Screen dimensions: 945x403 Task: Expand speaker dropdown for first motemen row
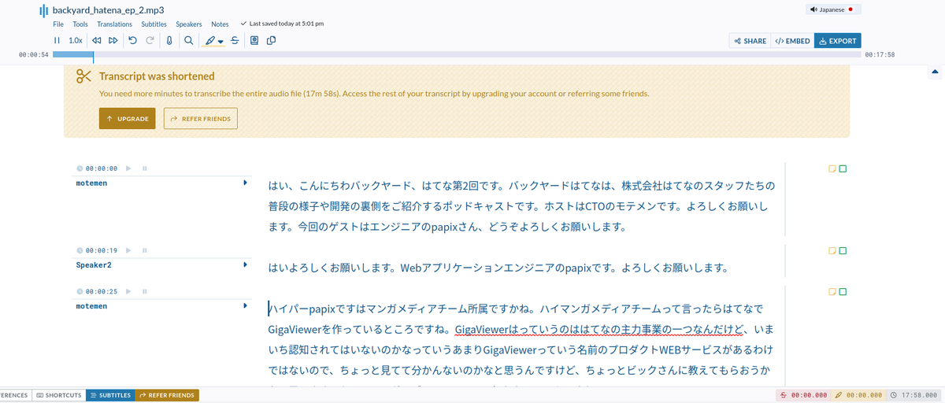pyautogui.click(x=246, y=183)
